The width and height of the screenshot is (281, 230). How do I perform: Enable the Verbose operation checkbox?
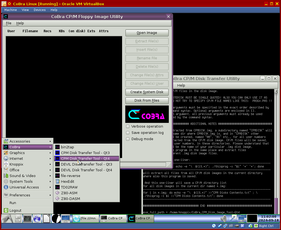pyautogui.click(x=128, y=126)
